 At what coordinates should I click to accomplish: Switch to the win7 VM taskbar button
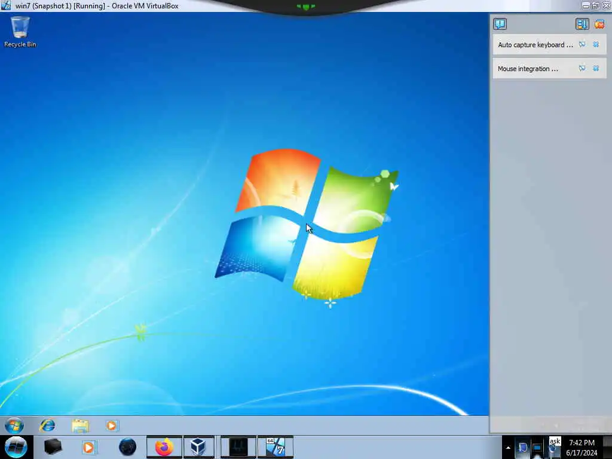pos(276,447)
